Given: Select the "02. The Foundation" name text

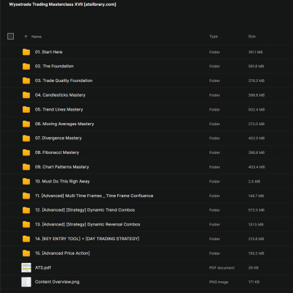Looking at the screenshot, I should tap(54, 66).
